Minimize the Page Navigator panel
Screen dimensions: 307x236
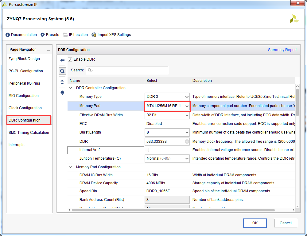tap(49, 50)
